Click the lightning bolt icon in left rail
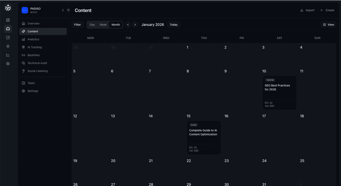 8,46
